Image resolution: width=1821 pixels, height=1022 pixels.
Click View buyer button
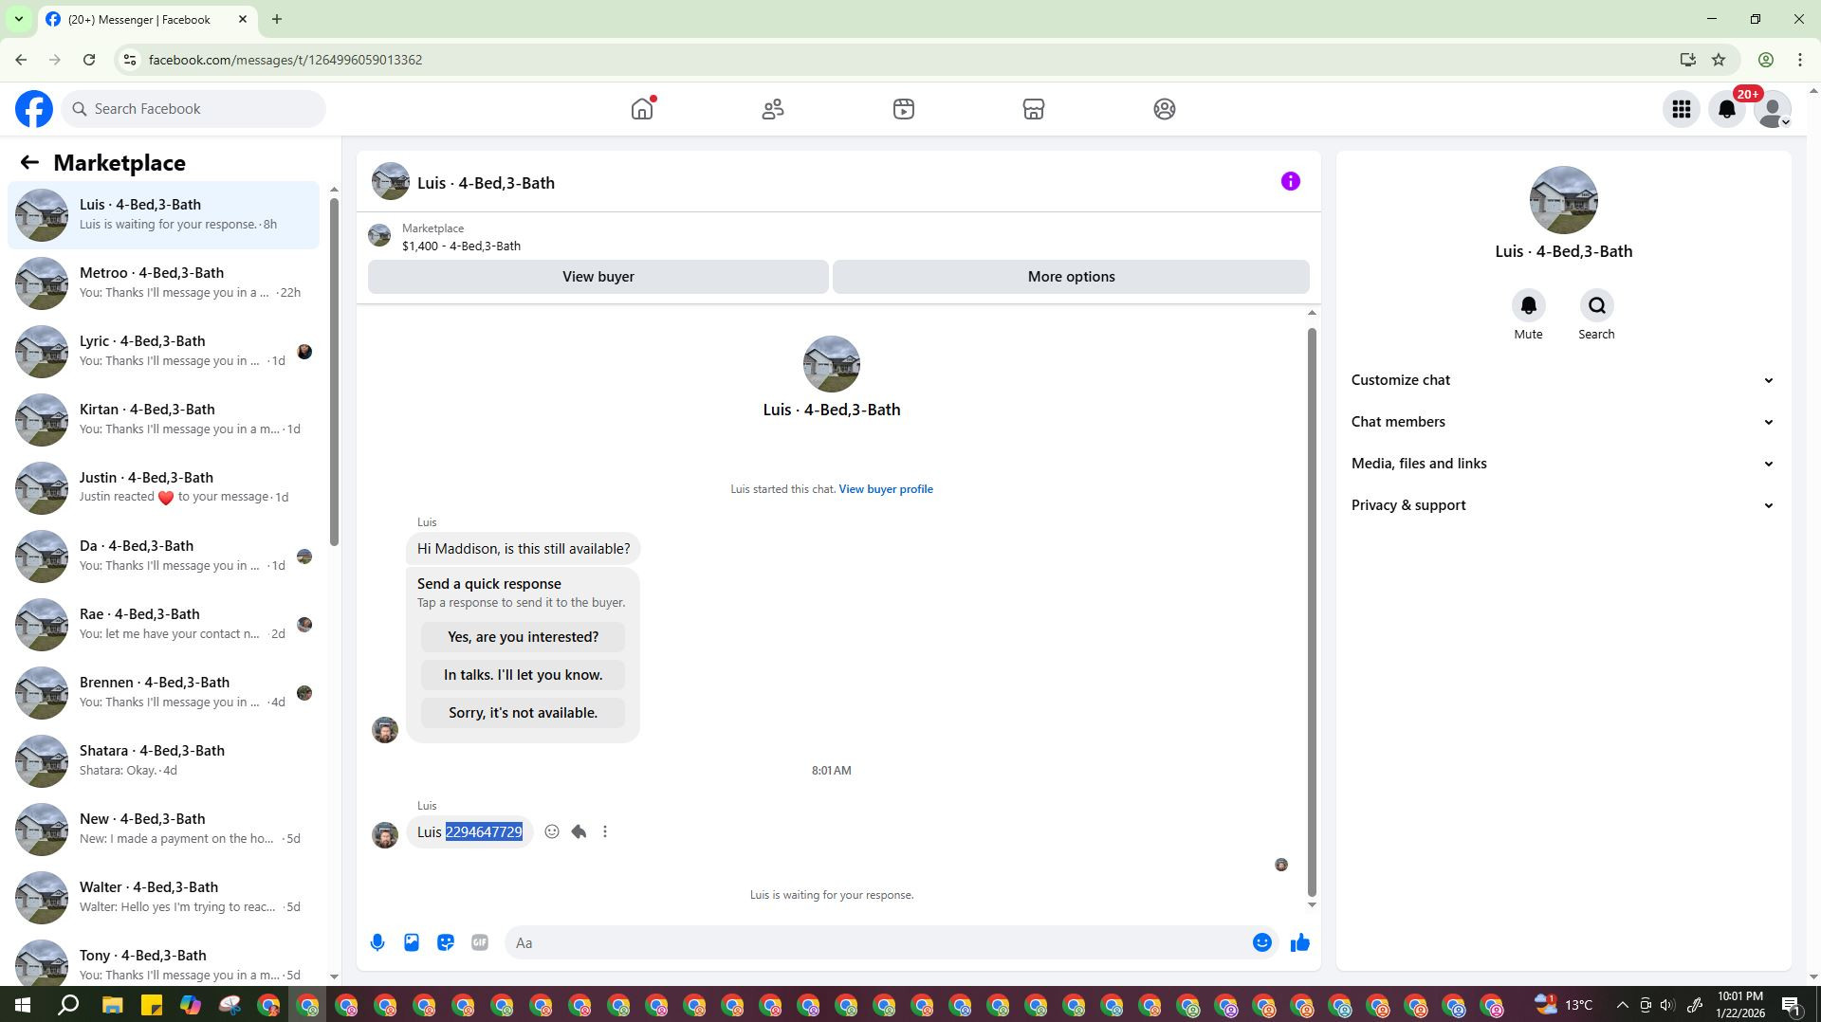point(598,277)
